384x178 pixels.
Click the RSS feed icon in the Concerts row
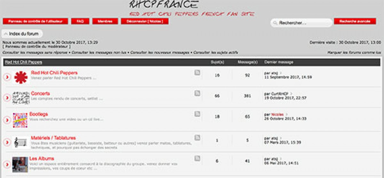tap(197, 93)
